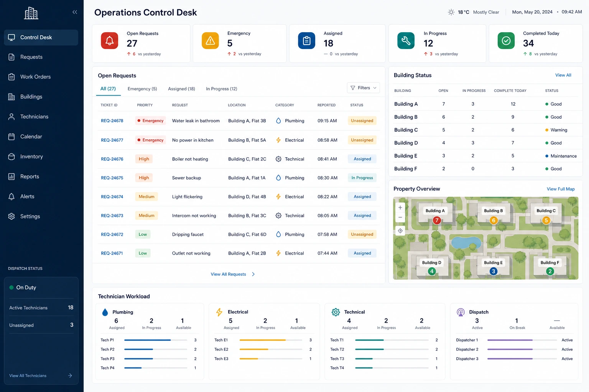Click View Full Map link
589x392 pixels.
[561, 189]
